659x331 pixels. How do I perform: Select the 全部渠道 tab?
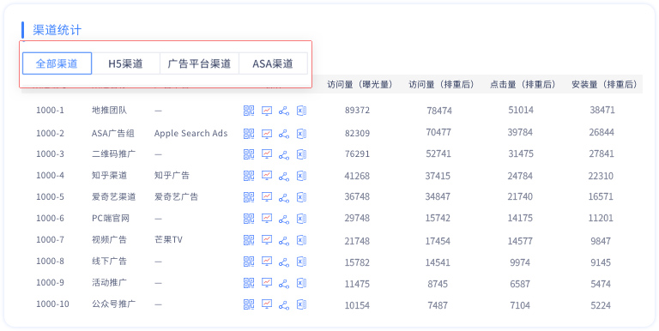(57, 63)
